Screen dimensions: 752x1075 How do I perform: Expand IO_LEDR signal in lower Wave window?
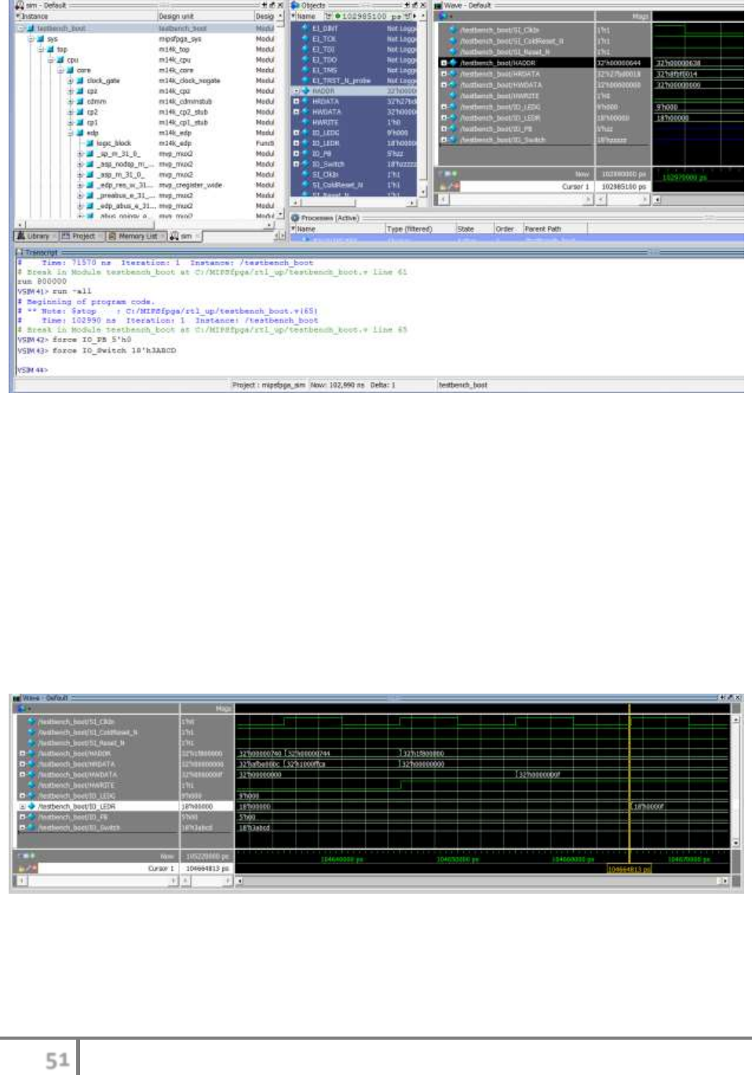(22, 806)
